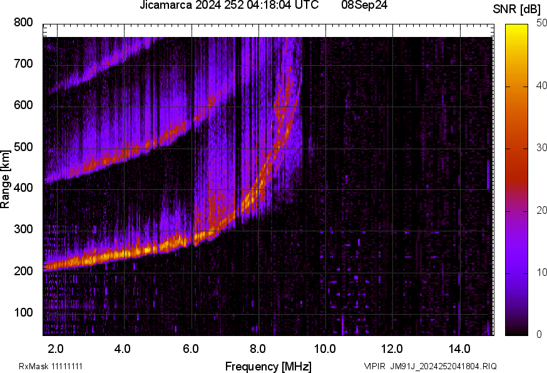Click the frequency tick label '2.0'
Screen dimensions: 547x373
point(56,349)
